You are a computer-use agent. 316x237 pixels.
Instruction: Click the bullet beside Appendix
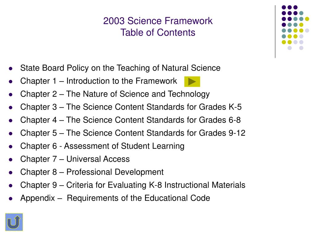point(11,199)
